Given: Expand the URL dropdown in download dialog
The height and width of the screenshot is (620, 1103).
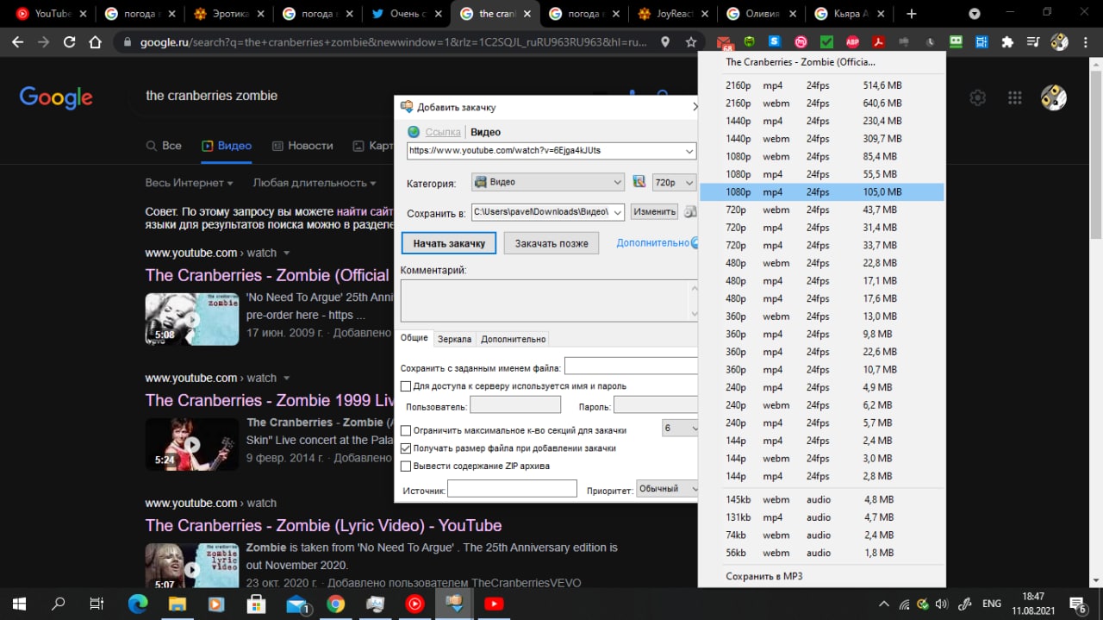Looking at the screenshot, I should click(688, 151).
